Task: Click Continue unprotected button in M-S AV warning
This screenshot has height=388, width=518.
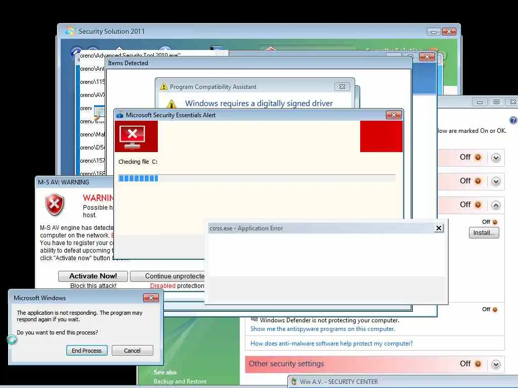Action: click(x=167, y=276)
